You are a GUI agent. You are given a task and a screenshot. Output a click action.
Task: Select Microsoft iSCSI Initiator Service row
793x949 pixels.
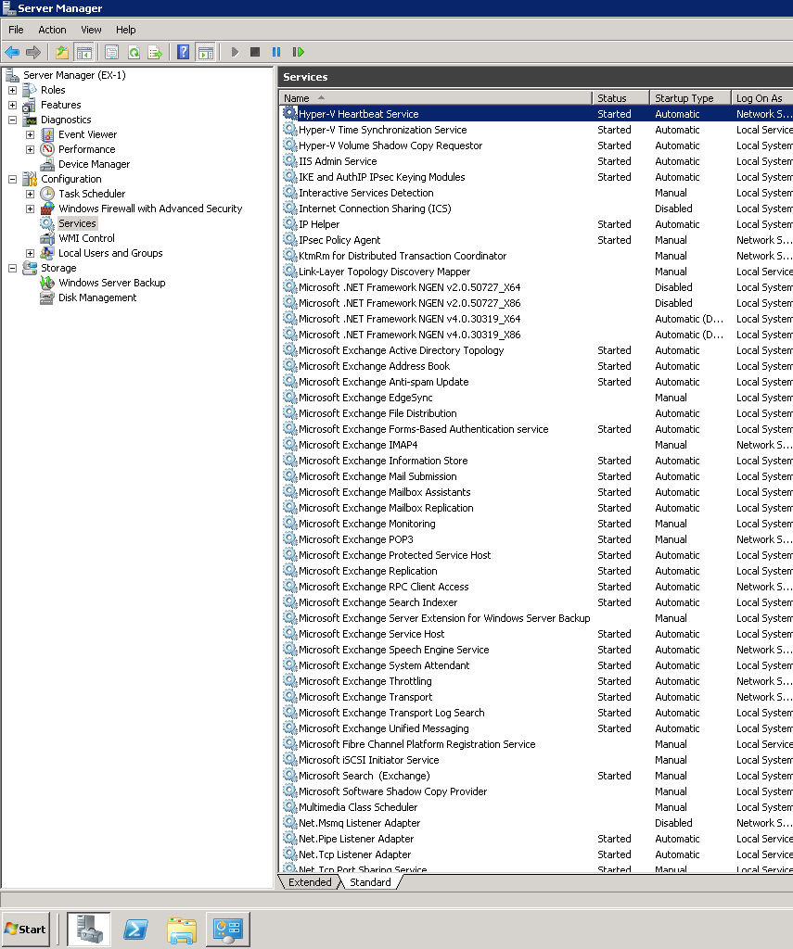[x=536, y=760]
